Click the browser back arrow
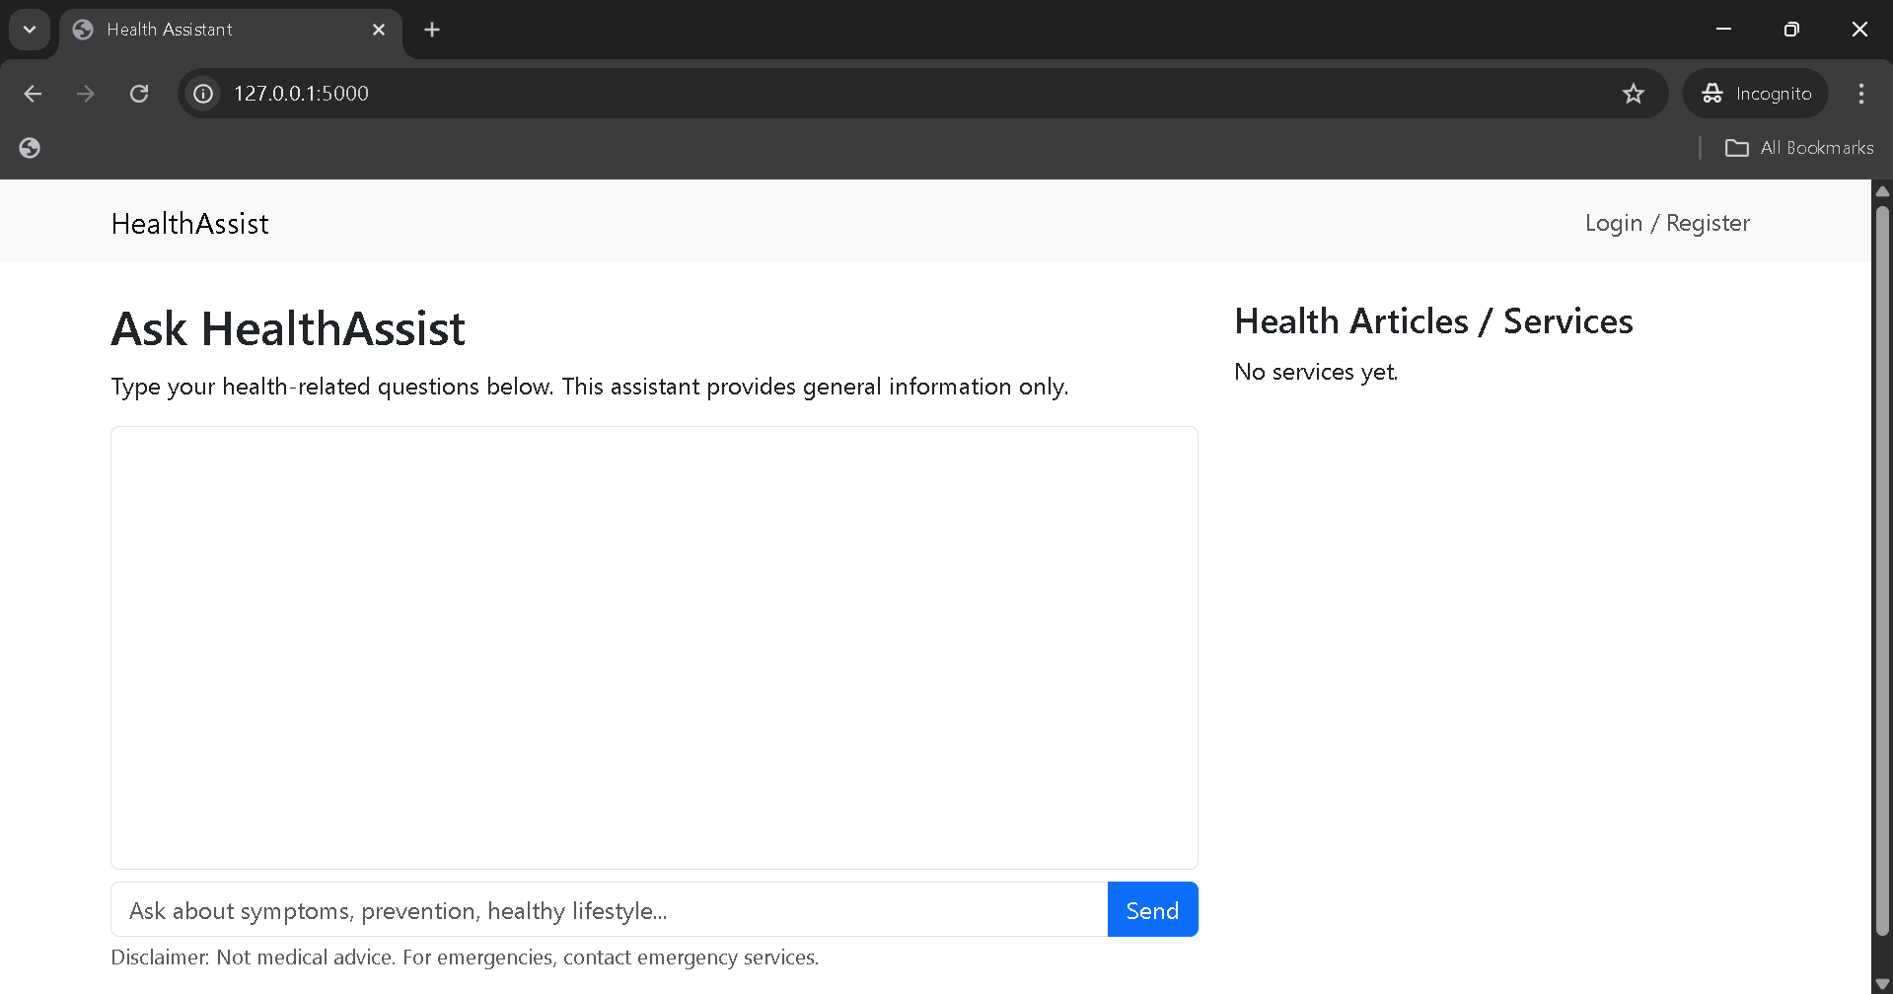This screenshot has height=994, width=1893. (33, 94)
